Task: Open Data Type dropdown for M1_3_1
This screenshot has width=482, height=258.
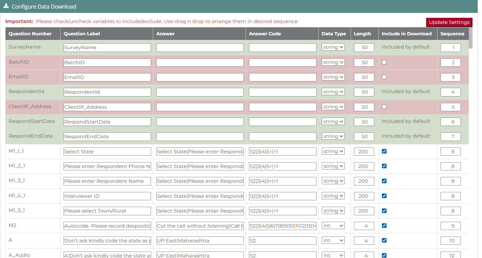Action: point(333,181)
